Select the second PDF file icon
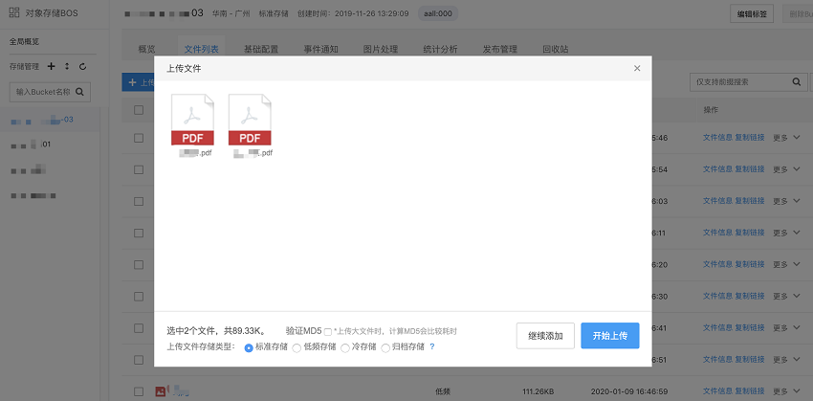 point(250,120)
